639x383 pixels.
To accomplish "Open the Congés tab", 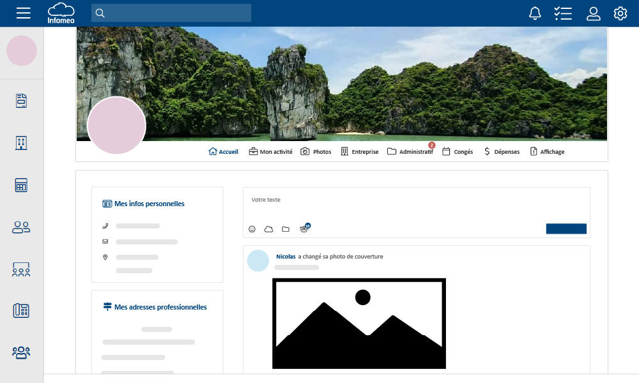I will 458,152.
